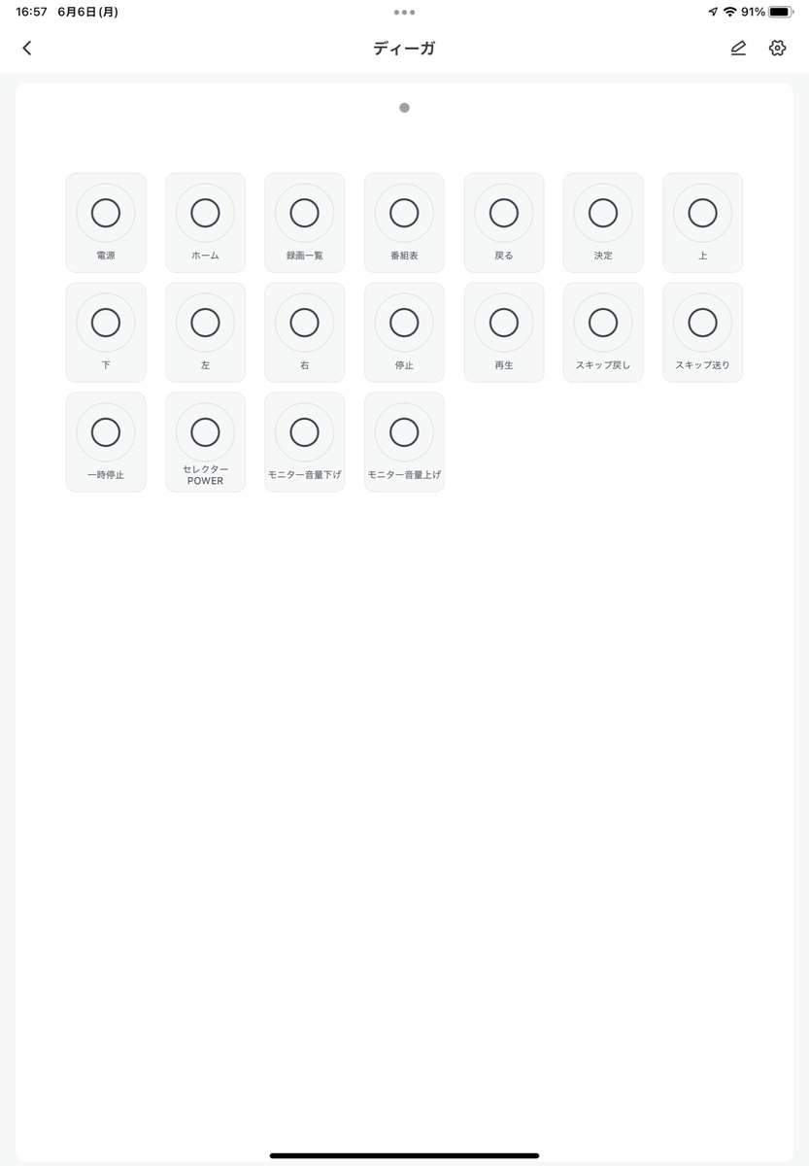Tap the 下 down direction button
This screenshot has width=809, height=1166.
[106, 332]
